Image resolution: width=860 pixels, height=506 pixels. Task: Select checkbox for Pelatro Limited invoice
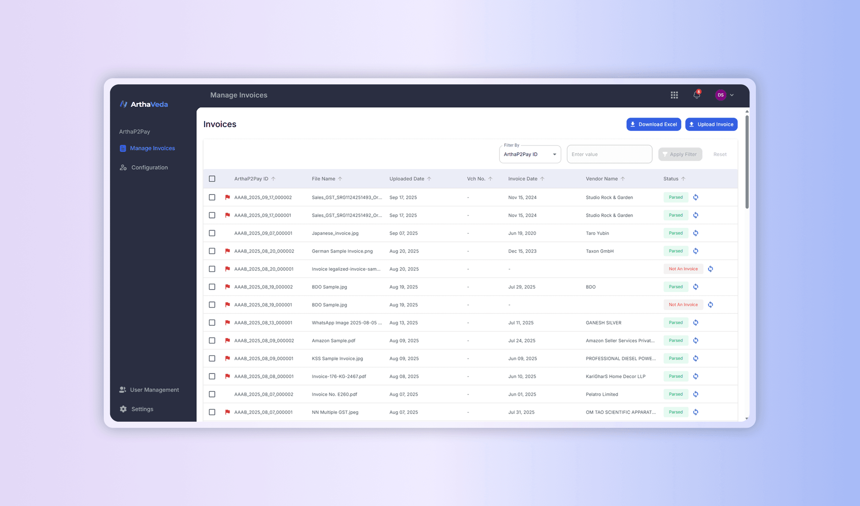pyautogui.click(x=212, y=394)
